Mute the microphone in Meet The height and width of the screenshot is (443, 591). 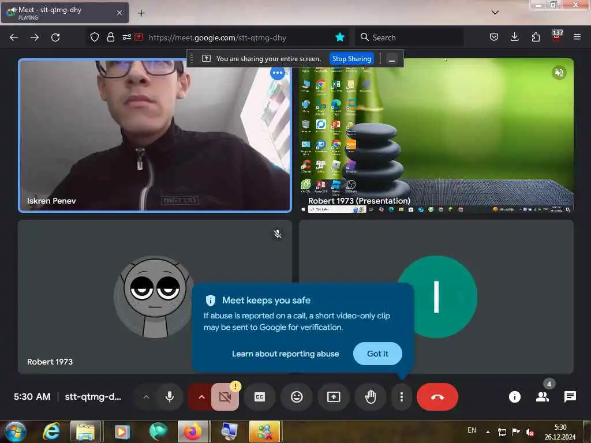[x=170, y=397]
